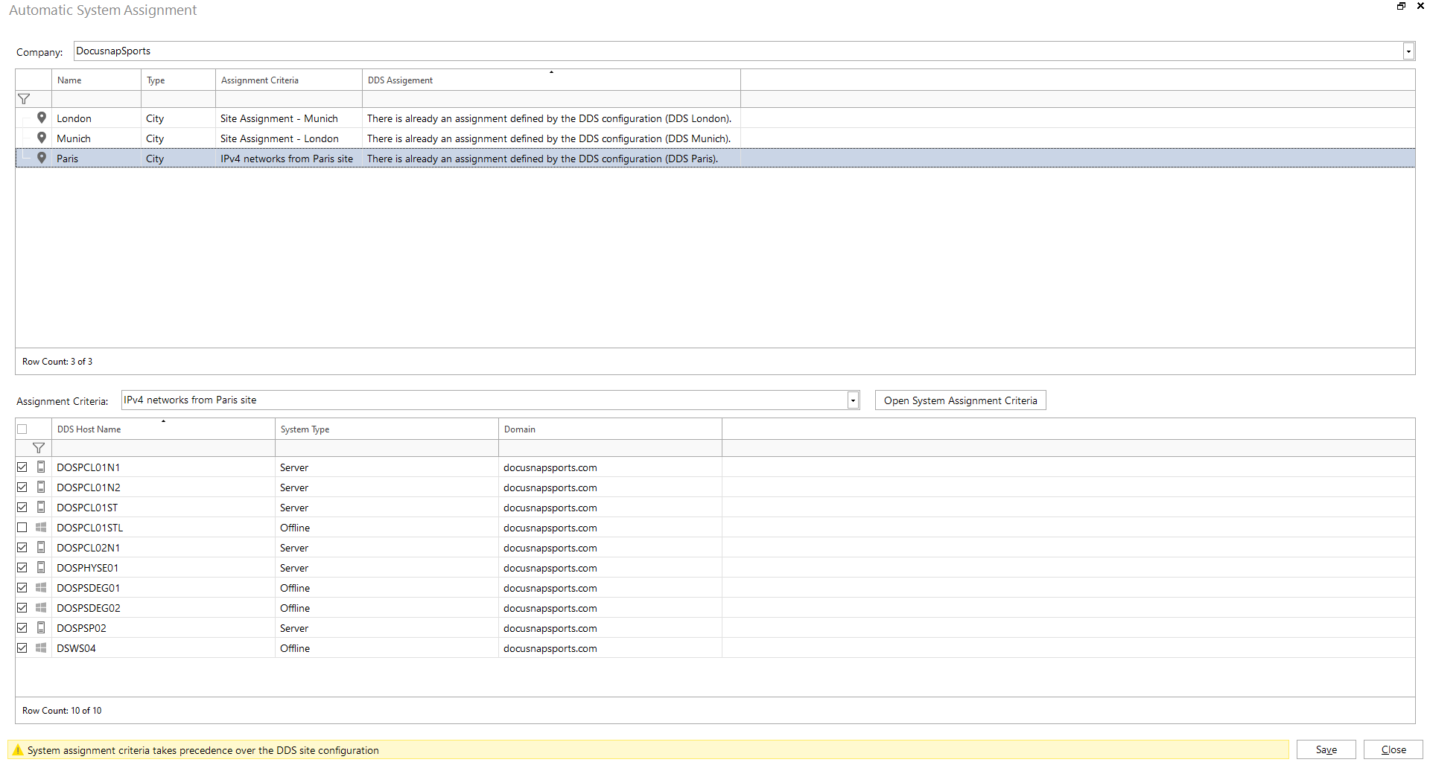This screenshot has height=774, width=1430.
Task: Click the server icon next to DOSPSP02
Action: pyautogui.click(x=41, y=627)
